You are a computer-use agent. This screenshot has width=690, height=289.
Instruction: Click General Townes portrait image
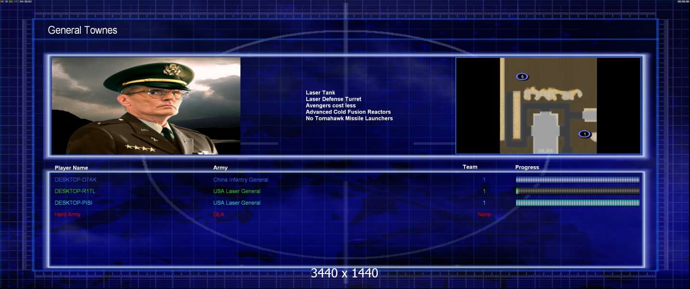(146, 106)
